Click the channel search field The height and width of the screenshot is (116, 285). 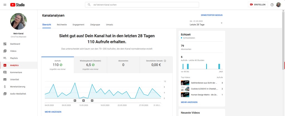click(x=142, y=5)
